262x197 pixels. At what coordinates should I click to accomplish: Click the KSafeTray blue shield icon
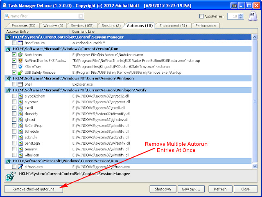click(20, 67)
